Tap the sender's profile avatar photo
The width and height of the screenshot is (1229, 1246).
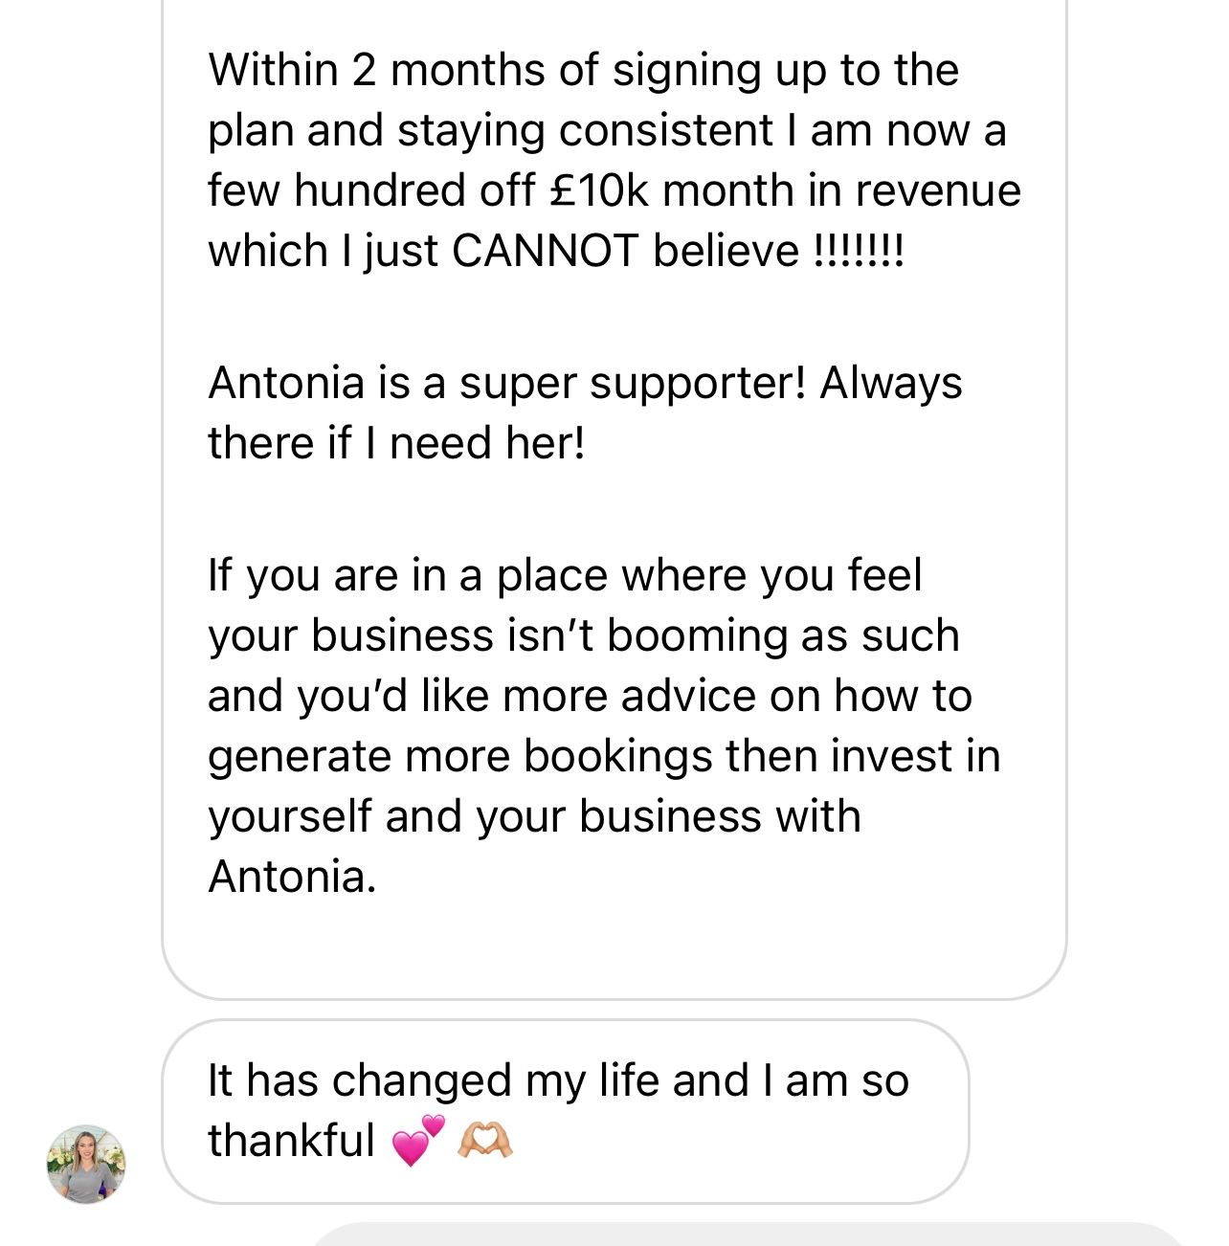tap(86, 1164)
